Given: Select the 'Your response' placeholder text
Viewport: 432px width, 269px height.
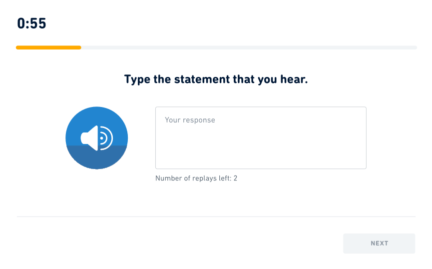Looking at the screenshot, I should [190, 120].
